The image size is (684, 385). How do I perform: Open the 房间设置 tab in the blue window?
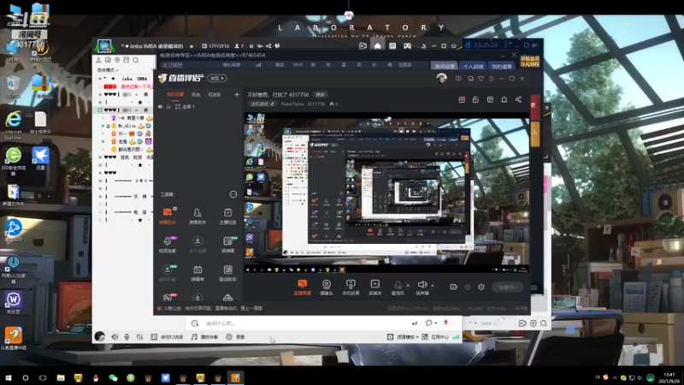(445, 67)
